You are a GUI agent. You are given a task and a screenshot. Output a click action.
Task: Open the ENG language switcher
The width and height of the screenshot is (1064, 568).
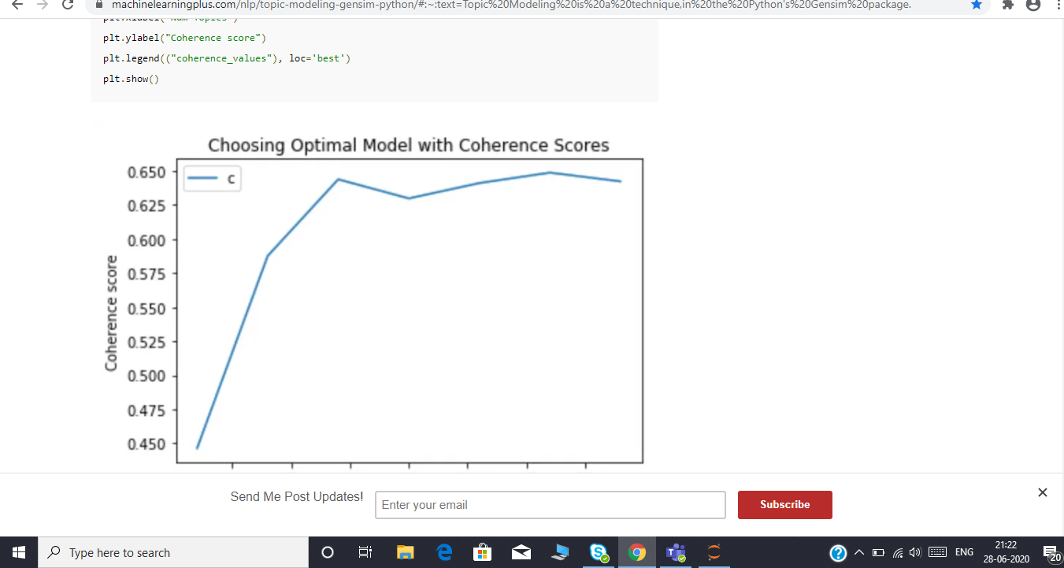964,552
